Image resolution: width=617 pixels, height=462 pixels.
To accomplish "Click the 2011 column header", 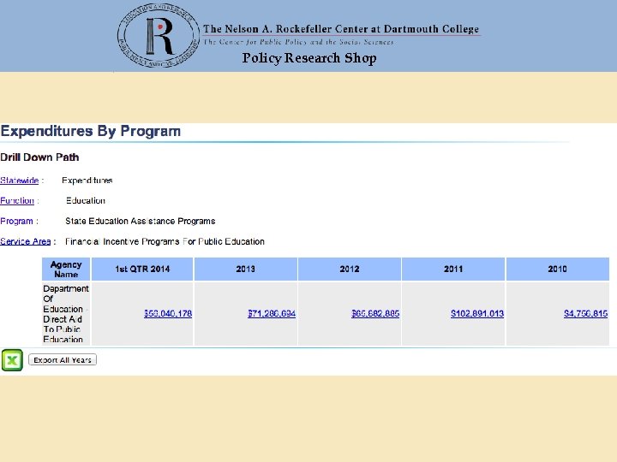I will [x=453, y=269].
